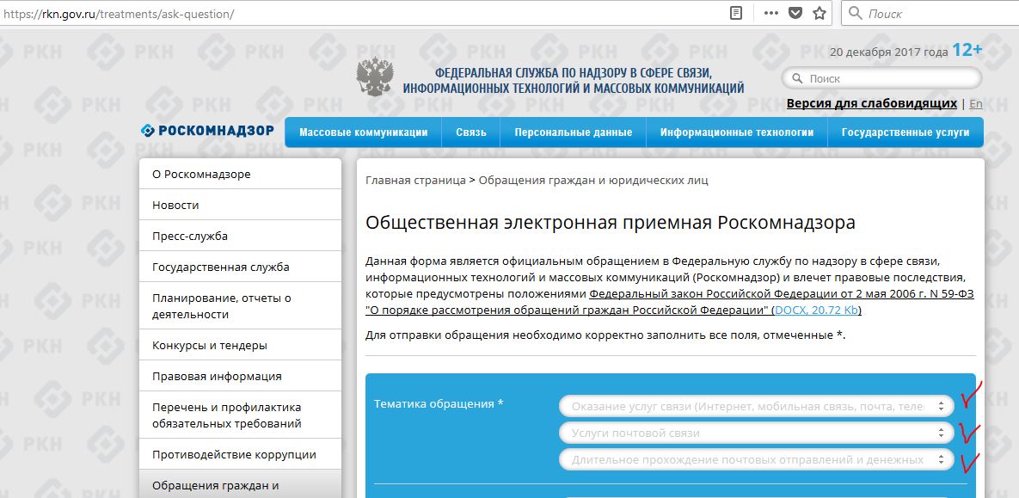The width and height of the screenshot is (1019, 498).
Task: Save page to Pocket icon
Action: point(795,13)
